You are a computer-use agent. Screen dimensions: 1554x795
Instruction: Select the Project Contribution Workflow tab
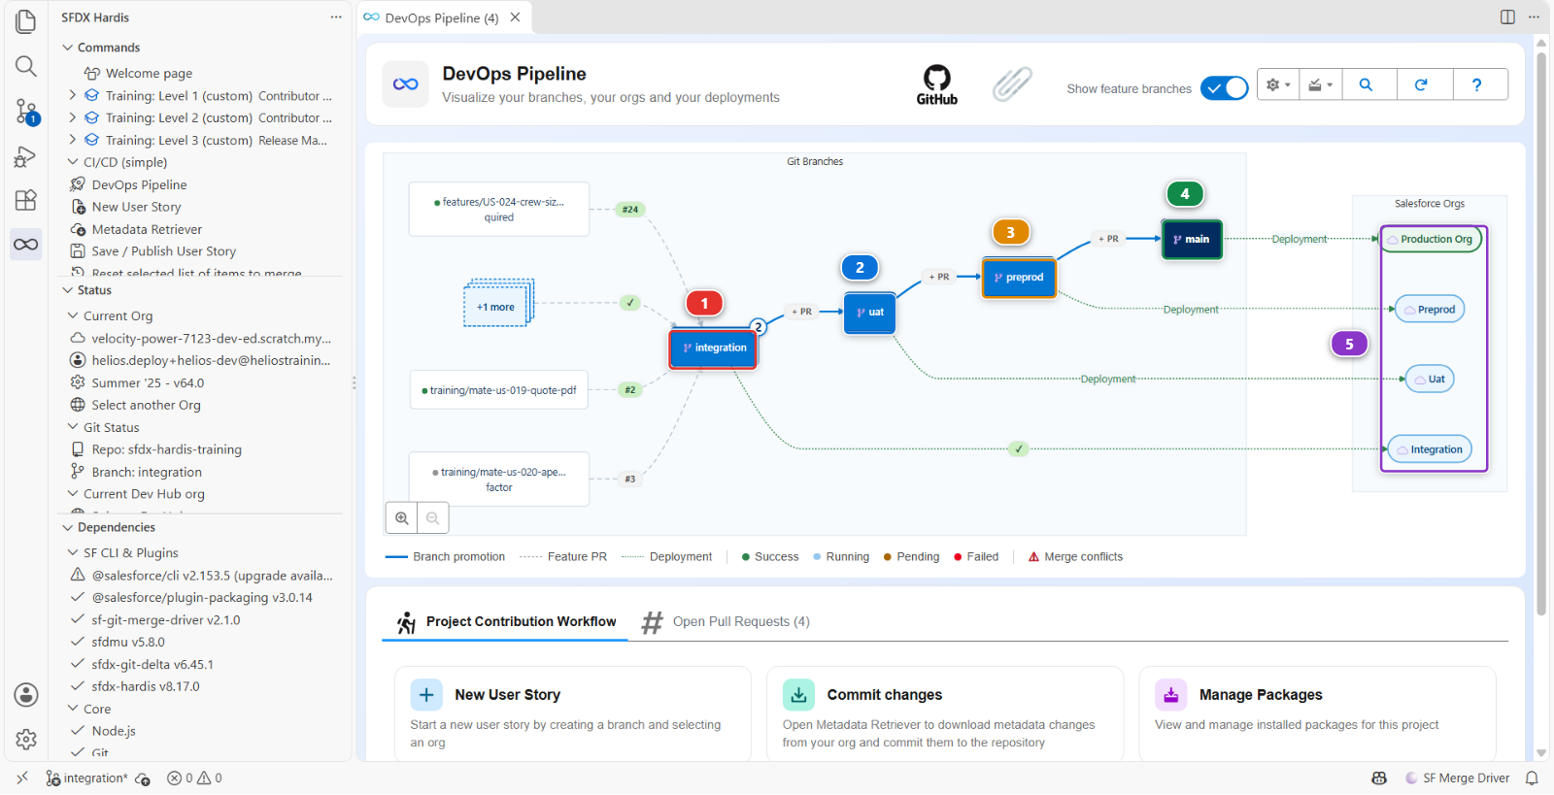507,621
